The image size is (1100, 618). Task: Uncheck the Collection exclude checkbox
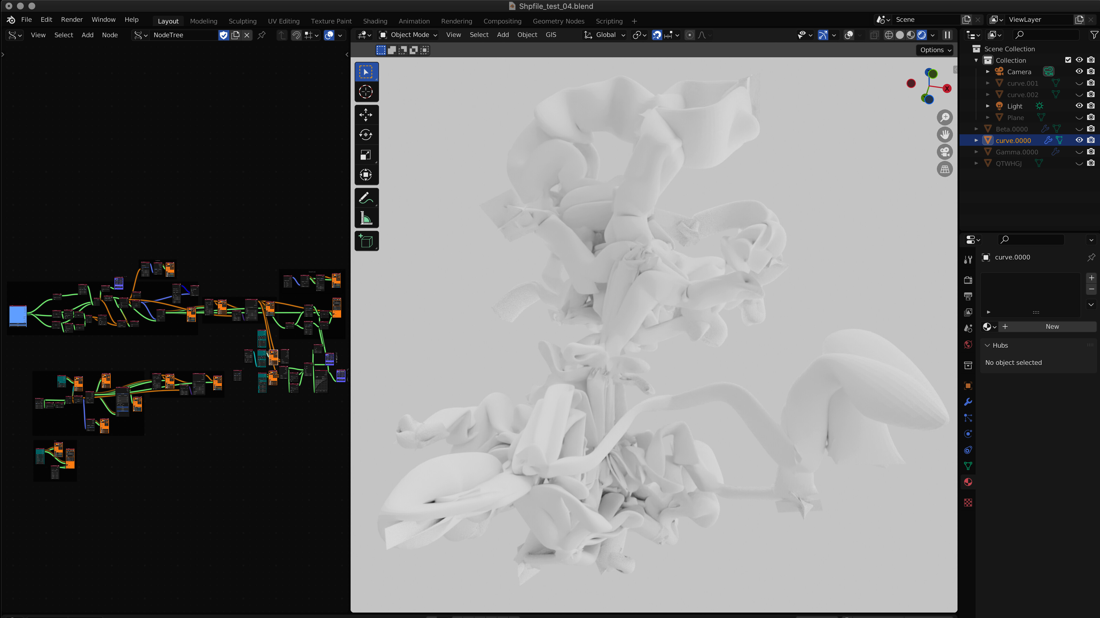click(1068, 60)
